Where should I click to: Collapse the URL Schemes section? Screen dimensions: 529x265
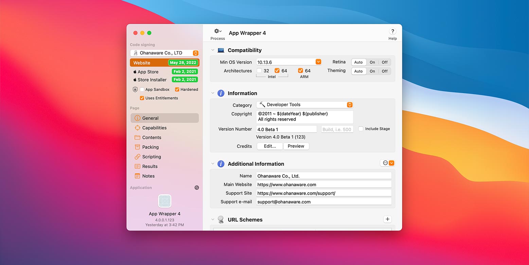click(213, 219)
